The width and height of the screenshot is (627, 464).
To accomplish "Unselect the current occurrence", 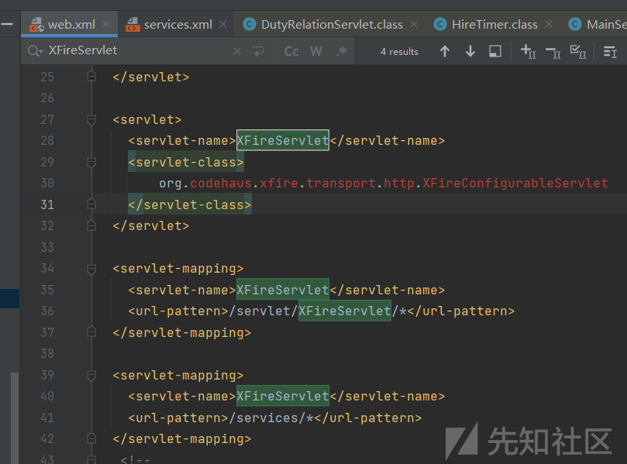I will [553, 52].
